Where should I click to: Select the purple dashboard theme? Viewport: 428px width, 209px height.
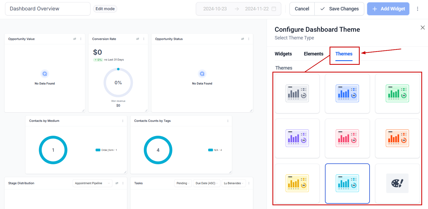click(297, 138)
